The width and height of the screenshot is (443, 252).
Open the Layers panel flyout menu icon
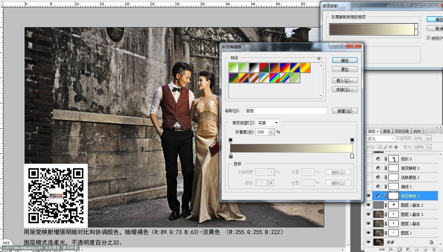pos(440,132)
